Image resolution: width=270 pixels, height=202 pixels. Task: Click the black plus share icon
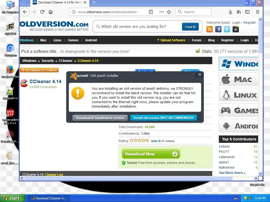coord(235,29)
